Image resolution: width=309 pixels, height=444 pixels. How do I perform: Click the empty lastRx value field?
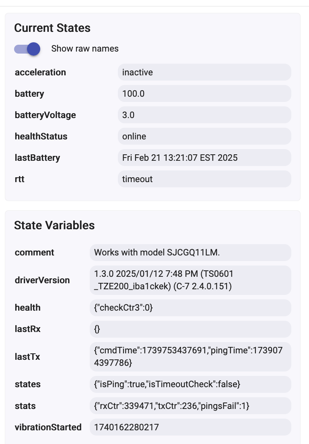190,329
